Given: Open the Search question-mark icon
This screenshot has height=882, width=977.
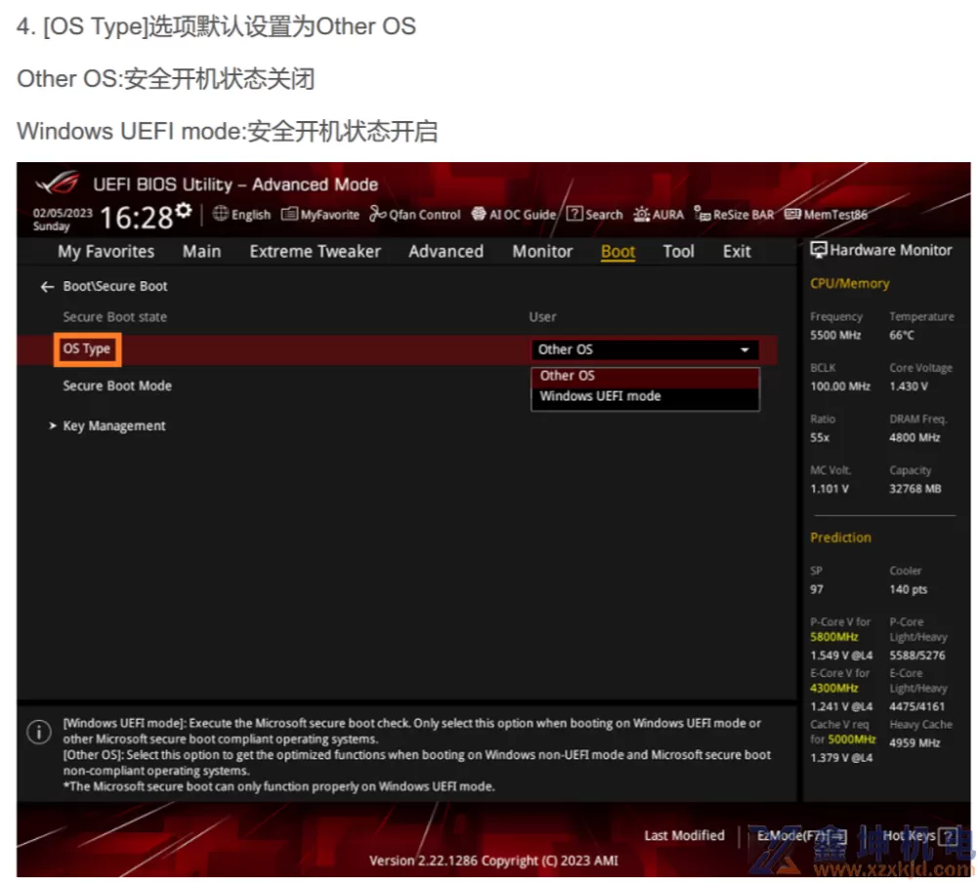Looking at the screenshot, I should tap(573, 214).
